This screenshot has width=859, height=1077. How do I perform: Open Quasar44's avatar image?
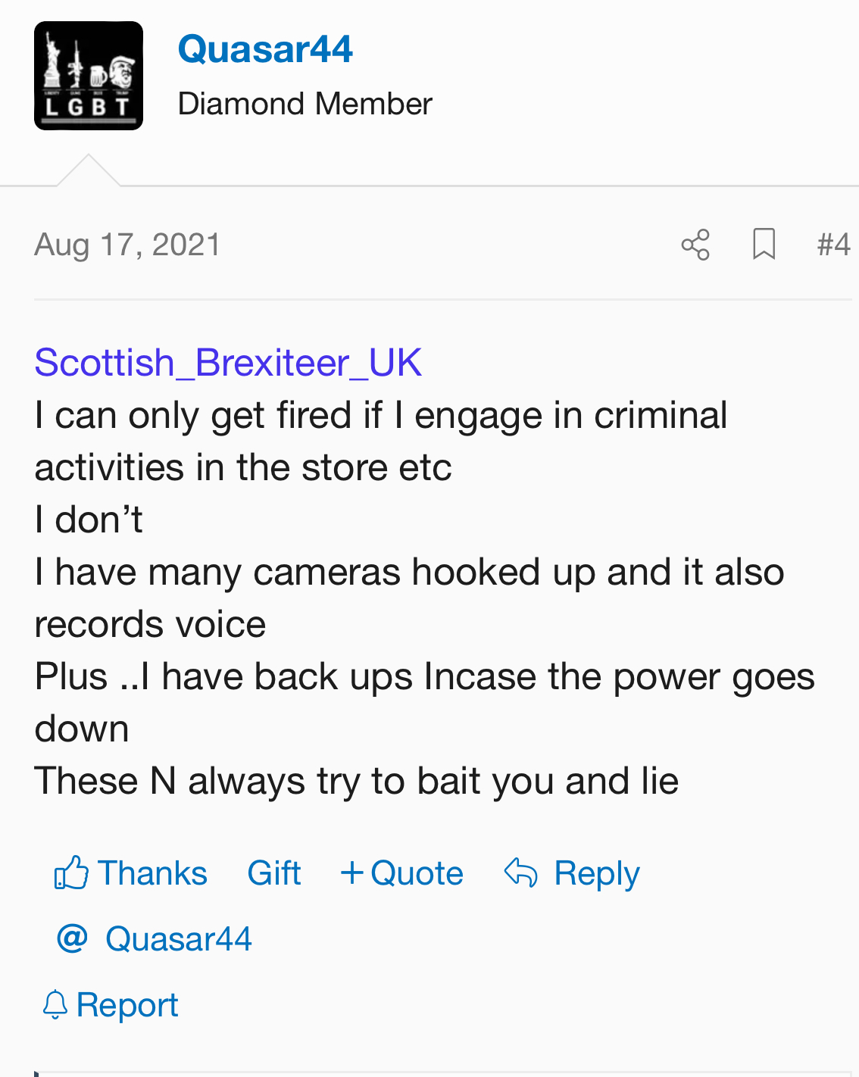[x=89, y=76]
